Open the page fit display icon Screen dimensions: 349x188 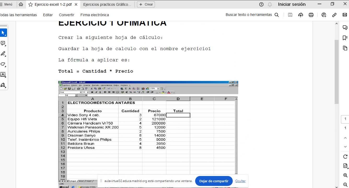tap(345, 166)
